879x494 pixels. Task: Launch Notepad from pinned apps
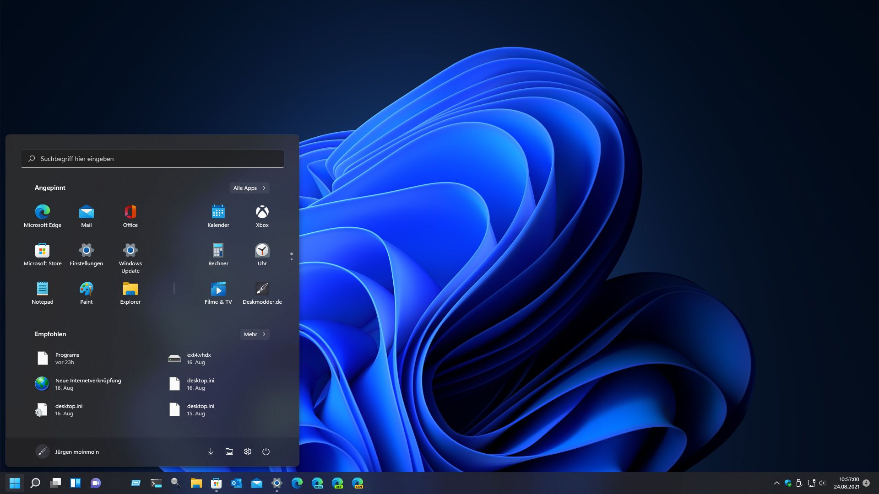pos(43,293)
